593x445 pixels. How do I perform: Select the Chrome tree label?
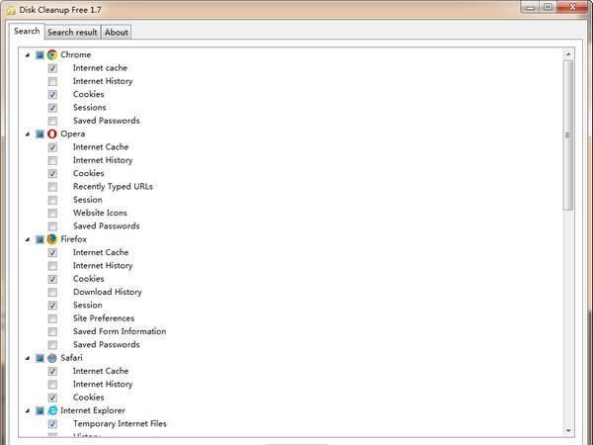[x=76, y=54]
